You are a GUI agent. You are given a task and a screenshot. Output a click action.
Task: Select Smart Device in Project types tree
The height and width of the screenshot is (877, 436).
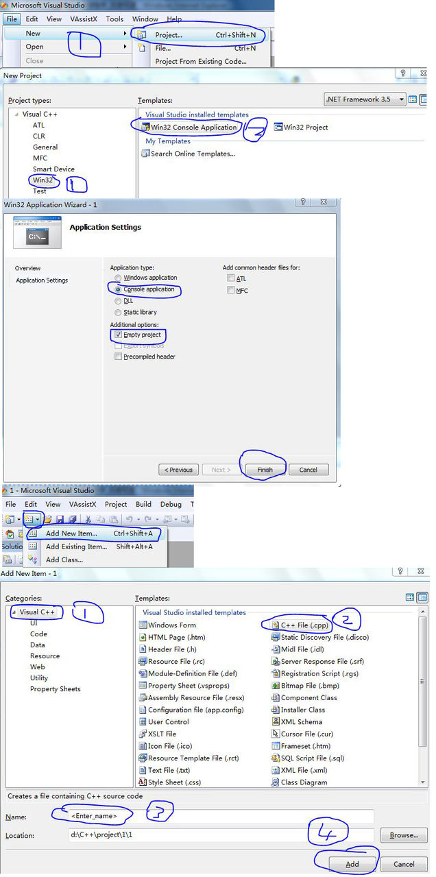pyautogui.click(x=53, y=169)
